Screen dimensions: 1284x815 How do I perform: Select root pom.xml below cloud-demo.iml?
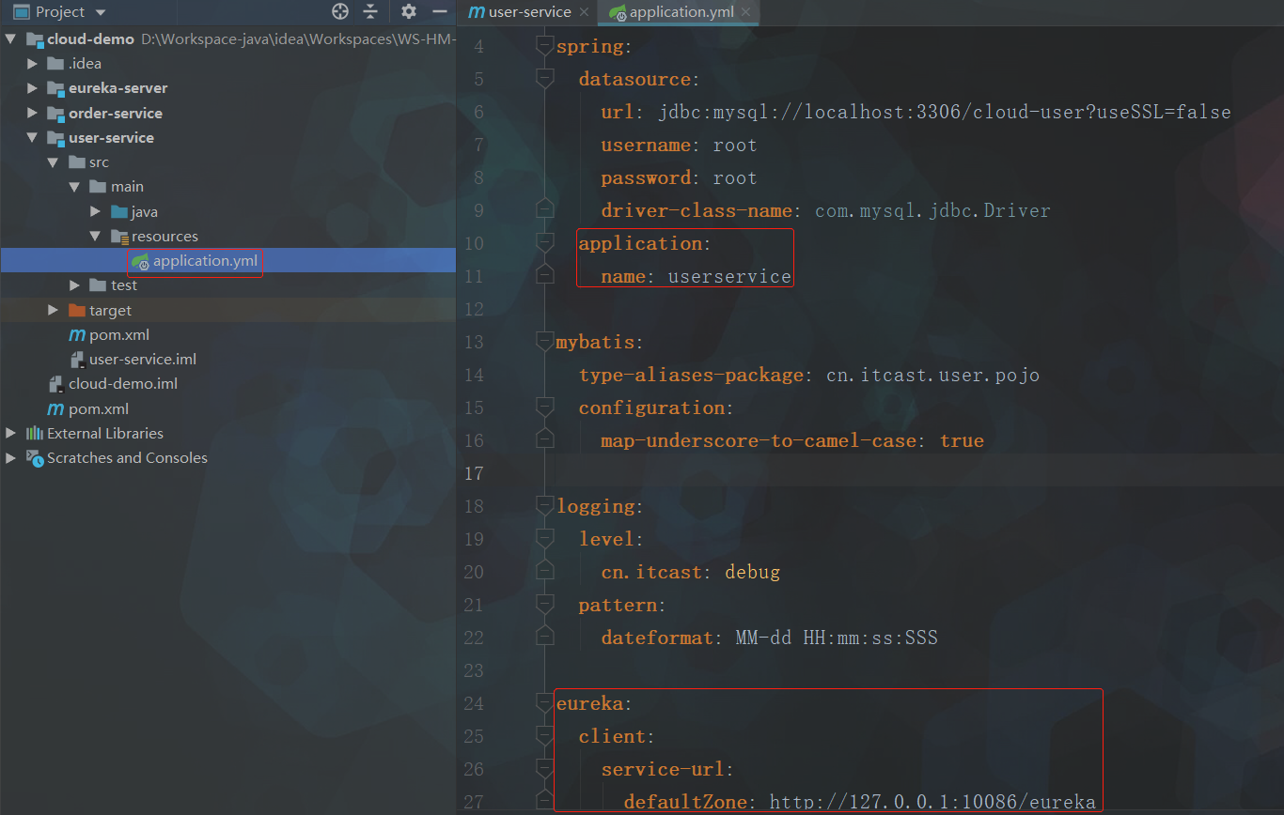pyautogui.click(x=99, y=408)
